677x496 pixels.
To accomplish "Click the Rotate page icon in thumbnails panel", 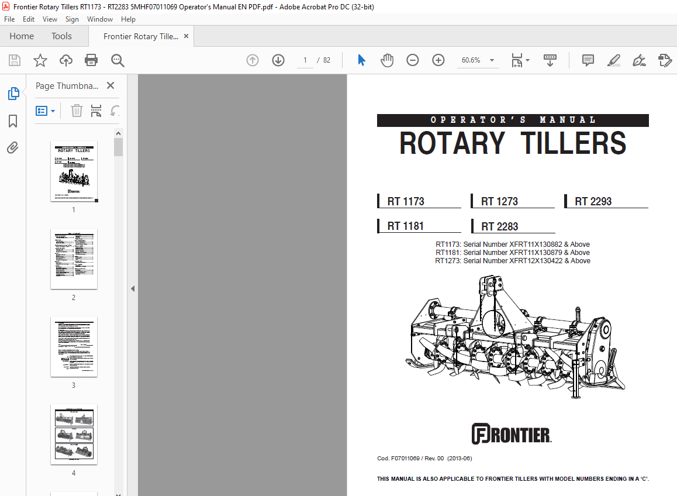I will (115, 111).
